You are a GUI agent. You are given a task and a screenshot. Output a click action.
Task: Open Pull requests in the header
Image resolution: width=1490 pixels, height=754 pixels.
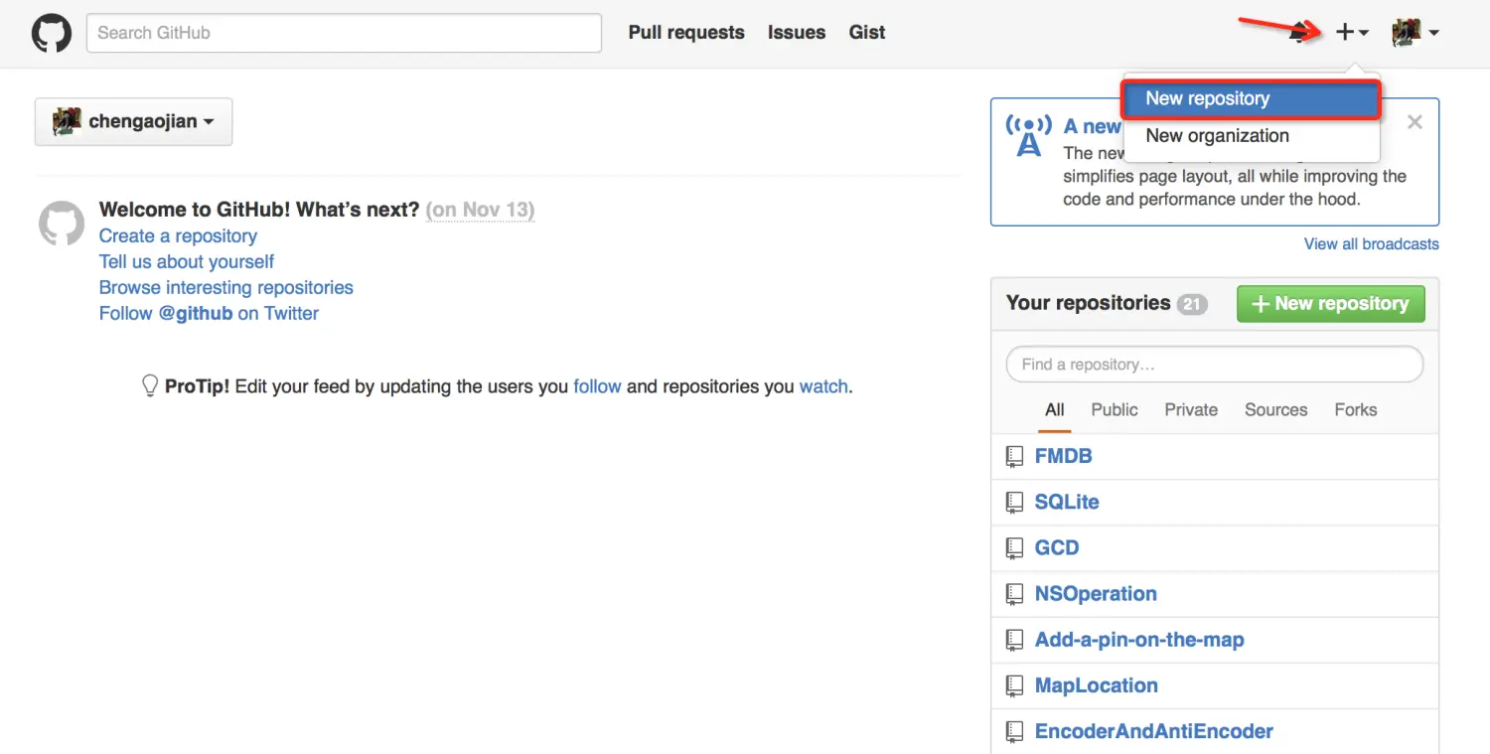[x=686, y=33]
